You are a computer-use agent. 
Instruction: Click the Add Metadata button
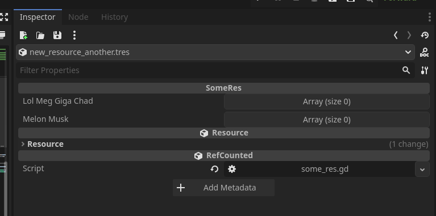point(223,188)
